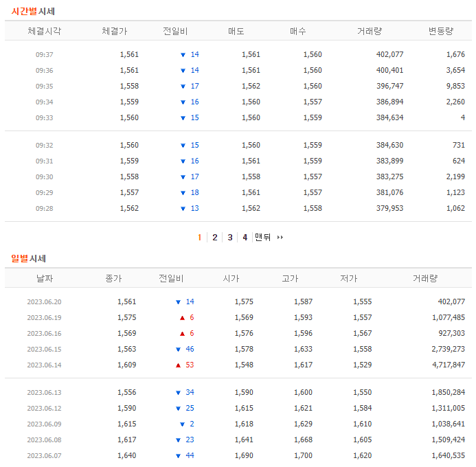Click opening price 1,690

coord(244,455)
